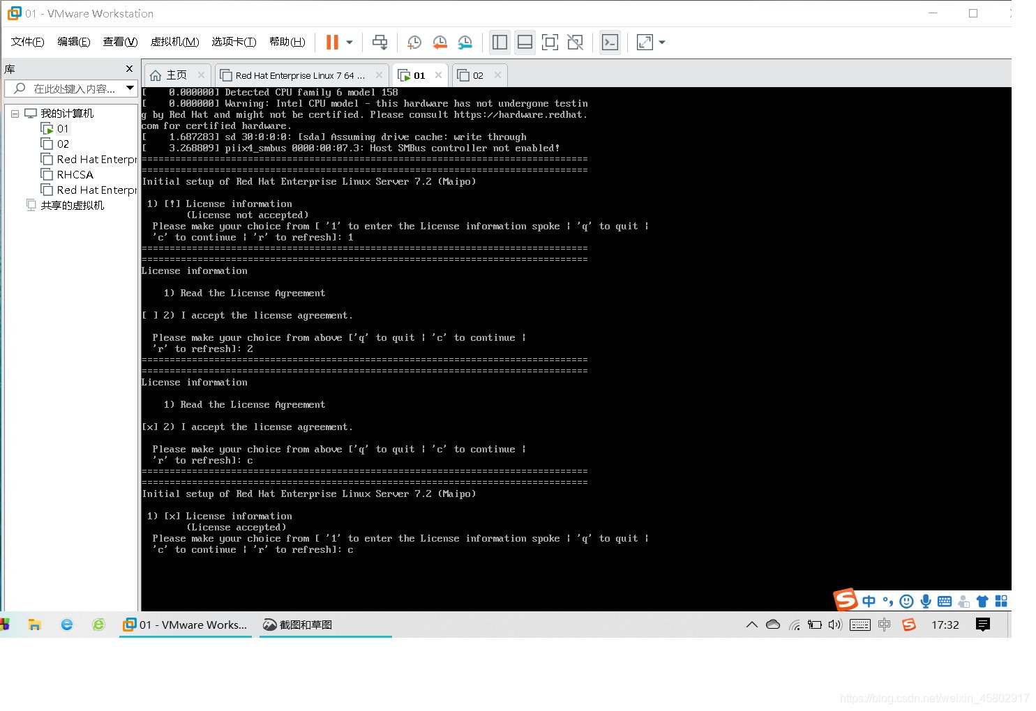
Task: Toggle the 中 IME indicator in tray
Action: coord(885,625)
